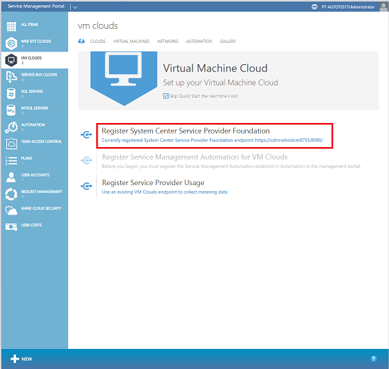This screenshot has height=369, width=389.
Task: Open the User Accounts person icon
Action: pos(11,177)
